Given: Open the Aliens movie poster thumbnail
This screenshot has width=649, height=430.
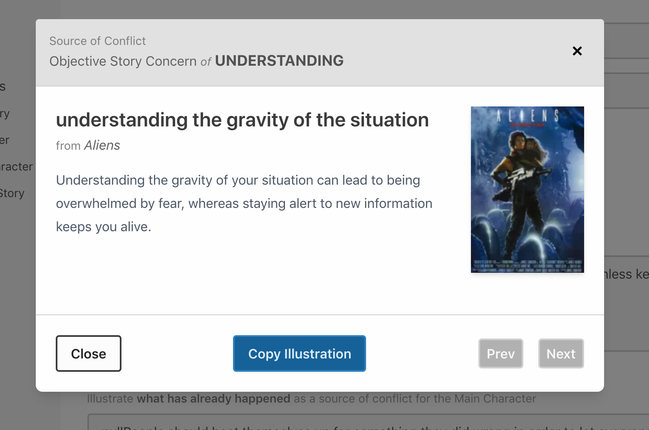Looking at the screenshot, I should (x=528, y=190).
